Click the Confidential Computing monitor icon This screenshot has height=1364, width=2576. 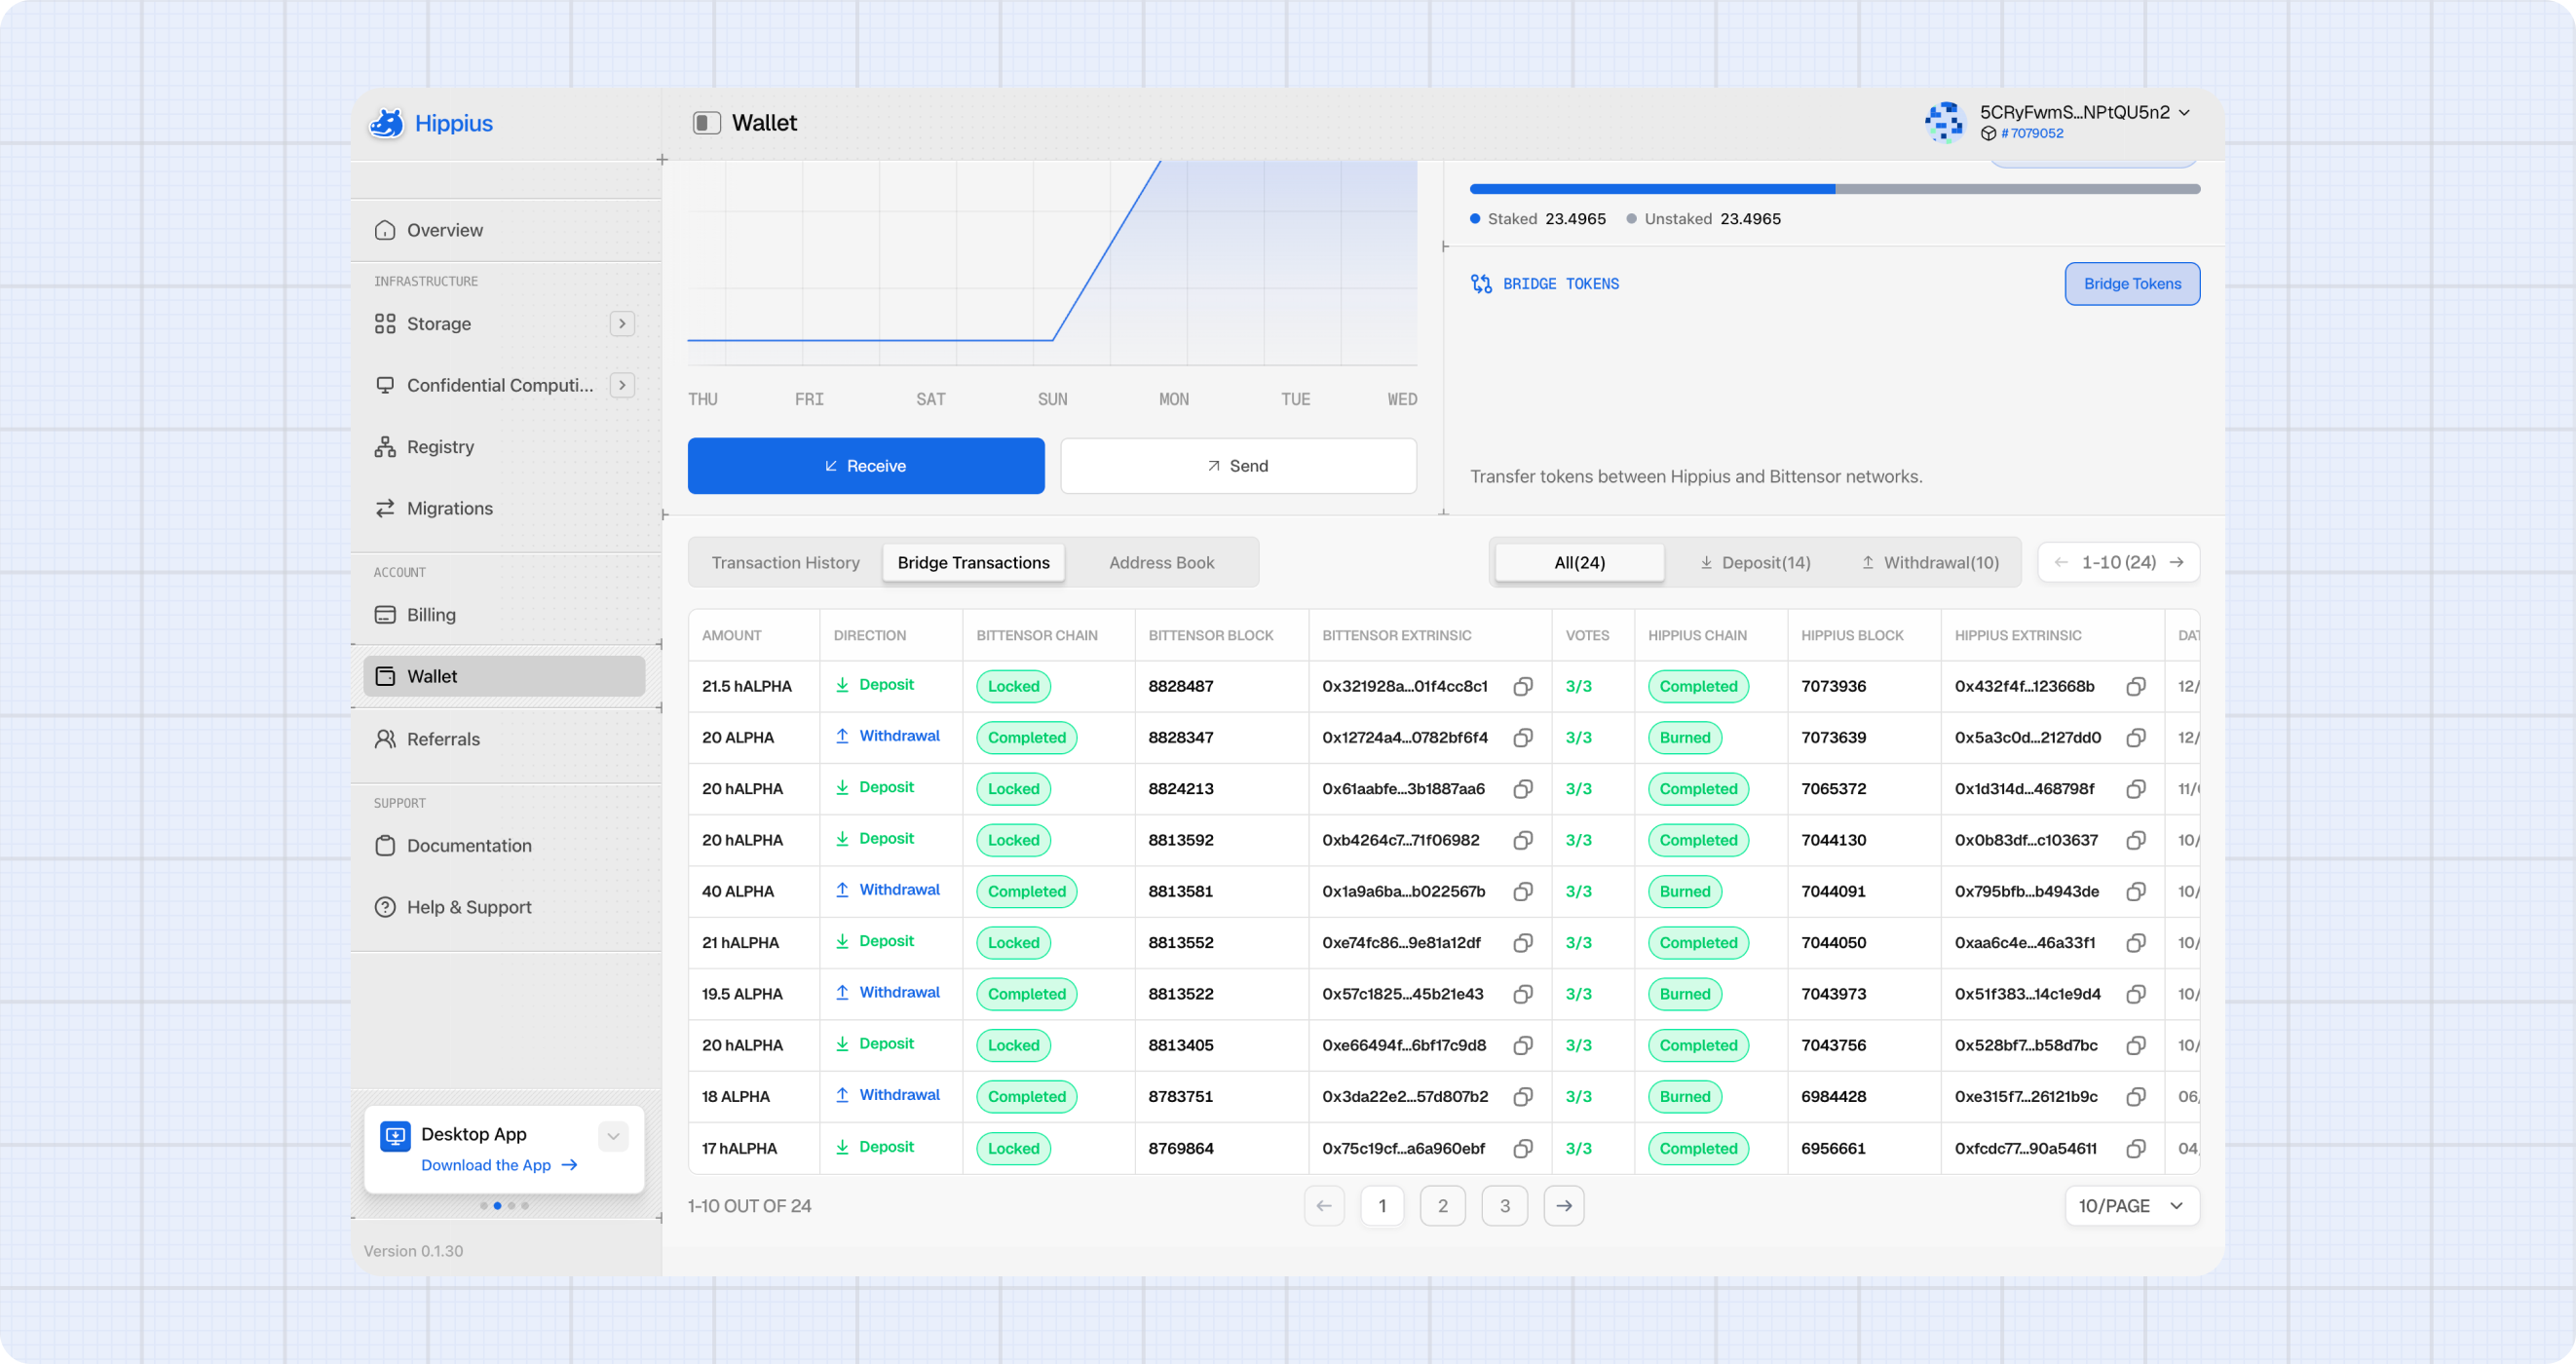pyautogui.click(x=385, y=385)
